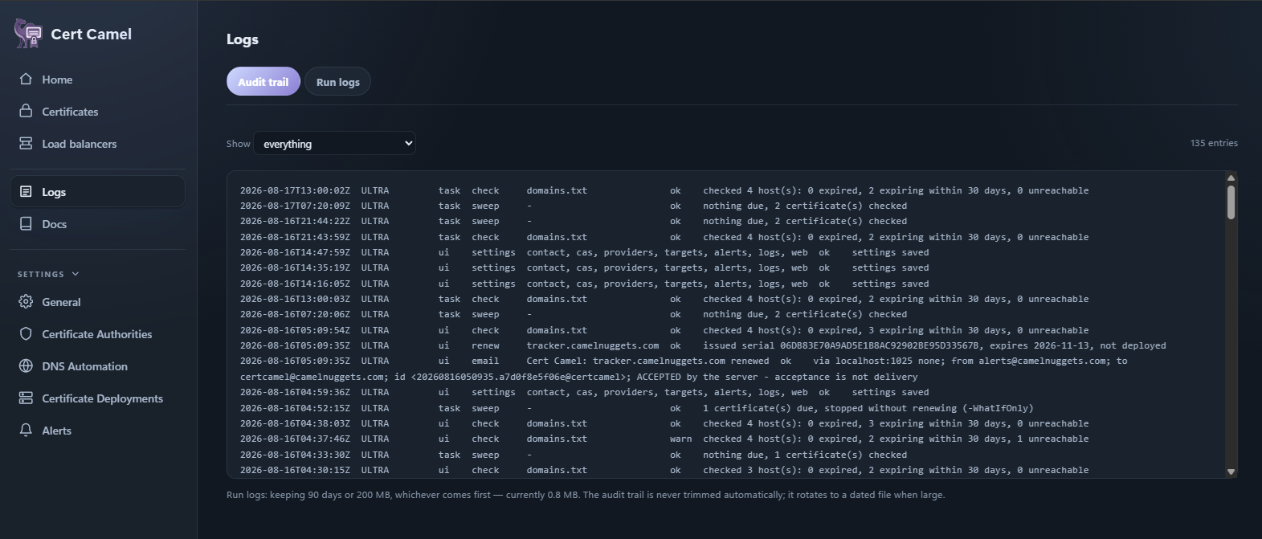The image size is (1262, 539).
Task: Collapse the Settings section chevron
Action: pos(76,274)
